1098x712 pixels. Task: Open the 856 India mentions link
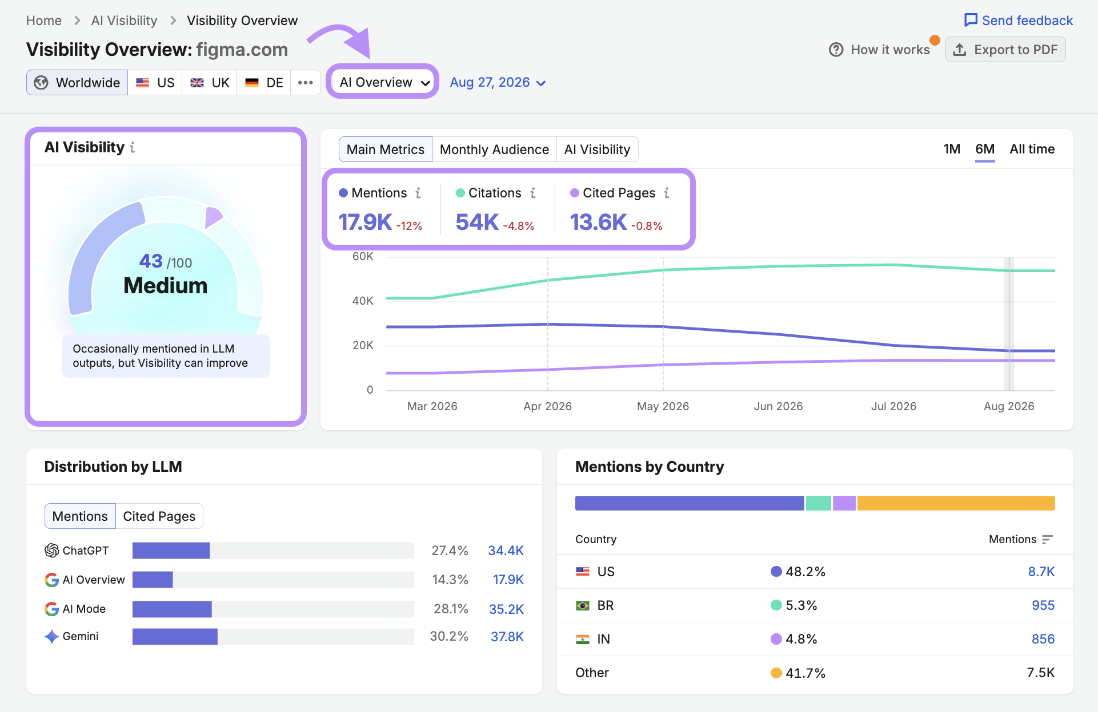(1043, 639)
